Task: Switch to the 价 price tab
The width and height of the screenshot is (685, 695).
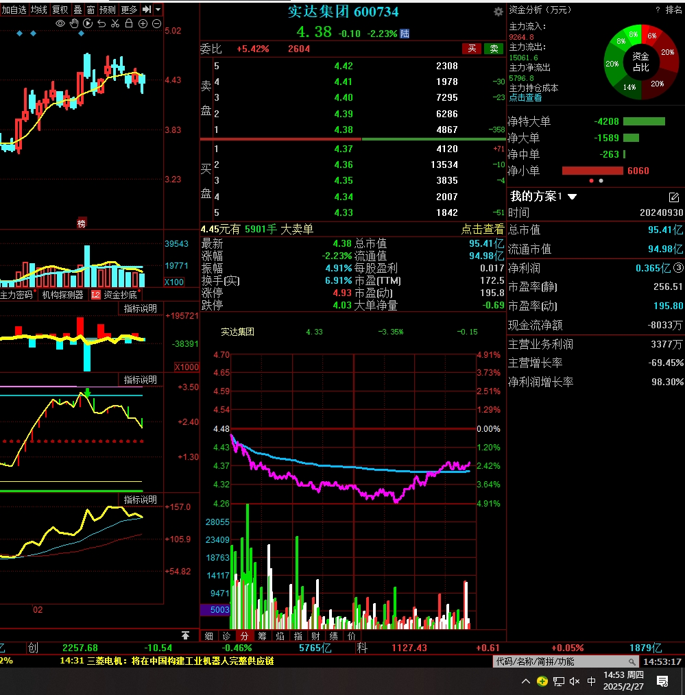Action: click(352, 636)
